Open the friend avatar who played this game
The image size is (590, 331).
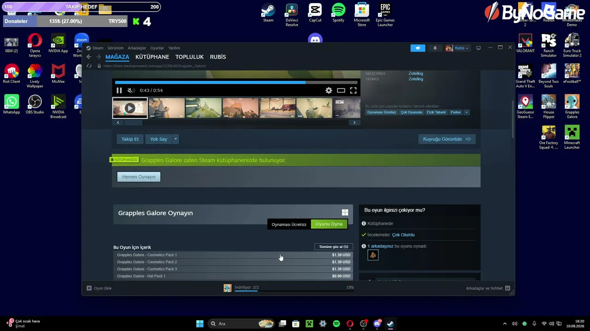[373, 255]
